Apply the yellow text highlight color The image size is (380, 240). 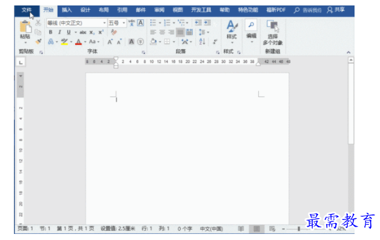(x=64, y=42)
